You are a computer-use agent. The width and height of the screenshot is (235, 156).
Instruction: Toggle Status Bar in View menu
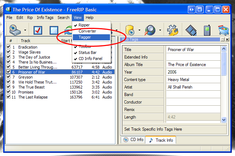91,52
